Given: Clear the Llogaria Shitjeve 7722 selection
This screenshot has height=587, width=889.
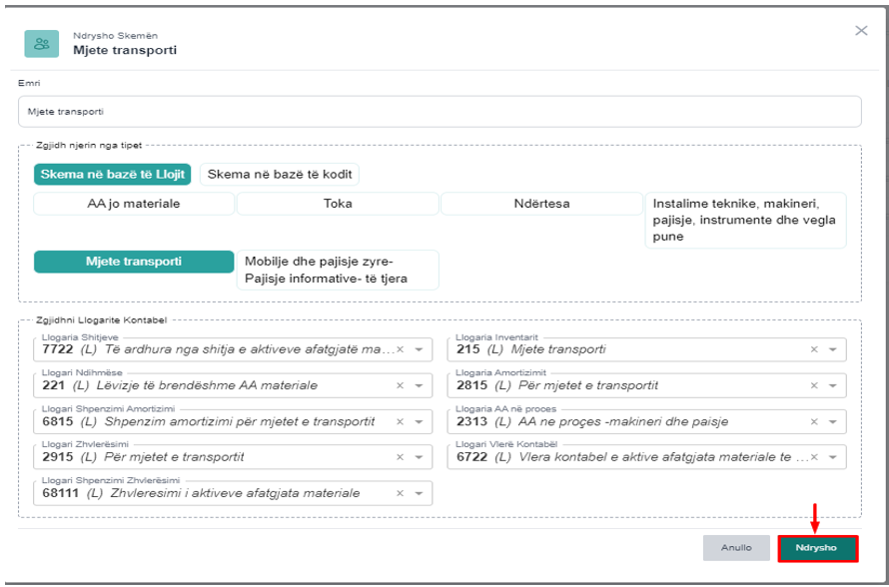Looking at the screenshot, I should click(x=400, y=350).
